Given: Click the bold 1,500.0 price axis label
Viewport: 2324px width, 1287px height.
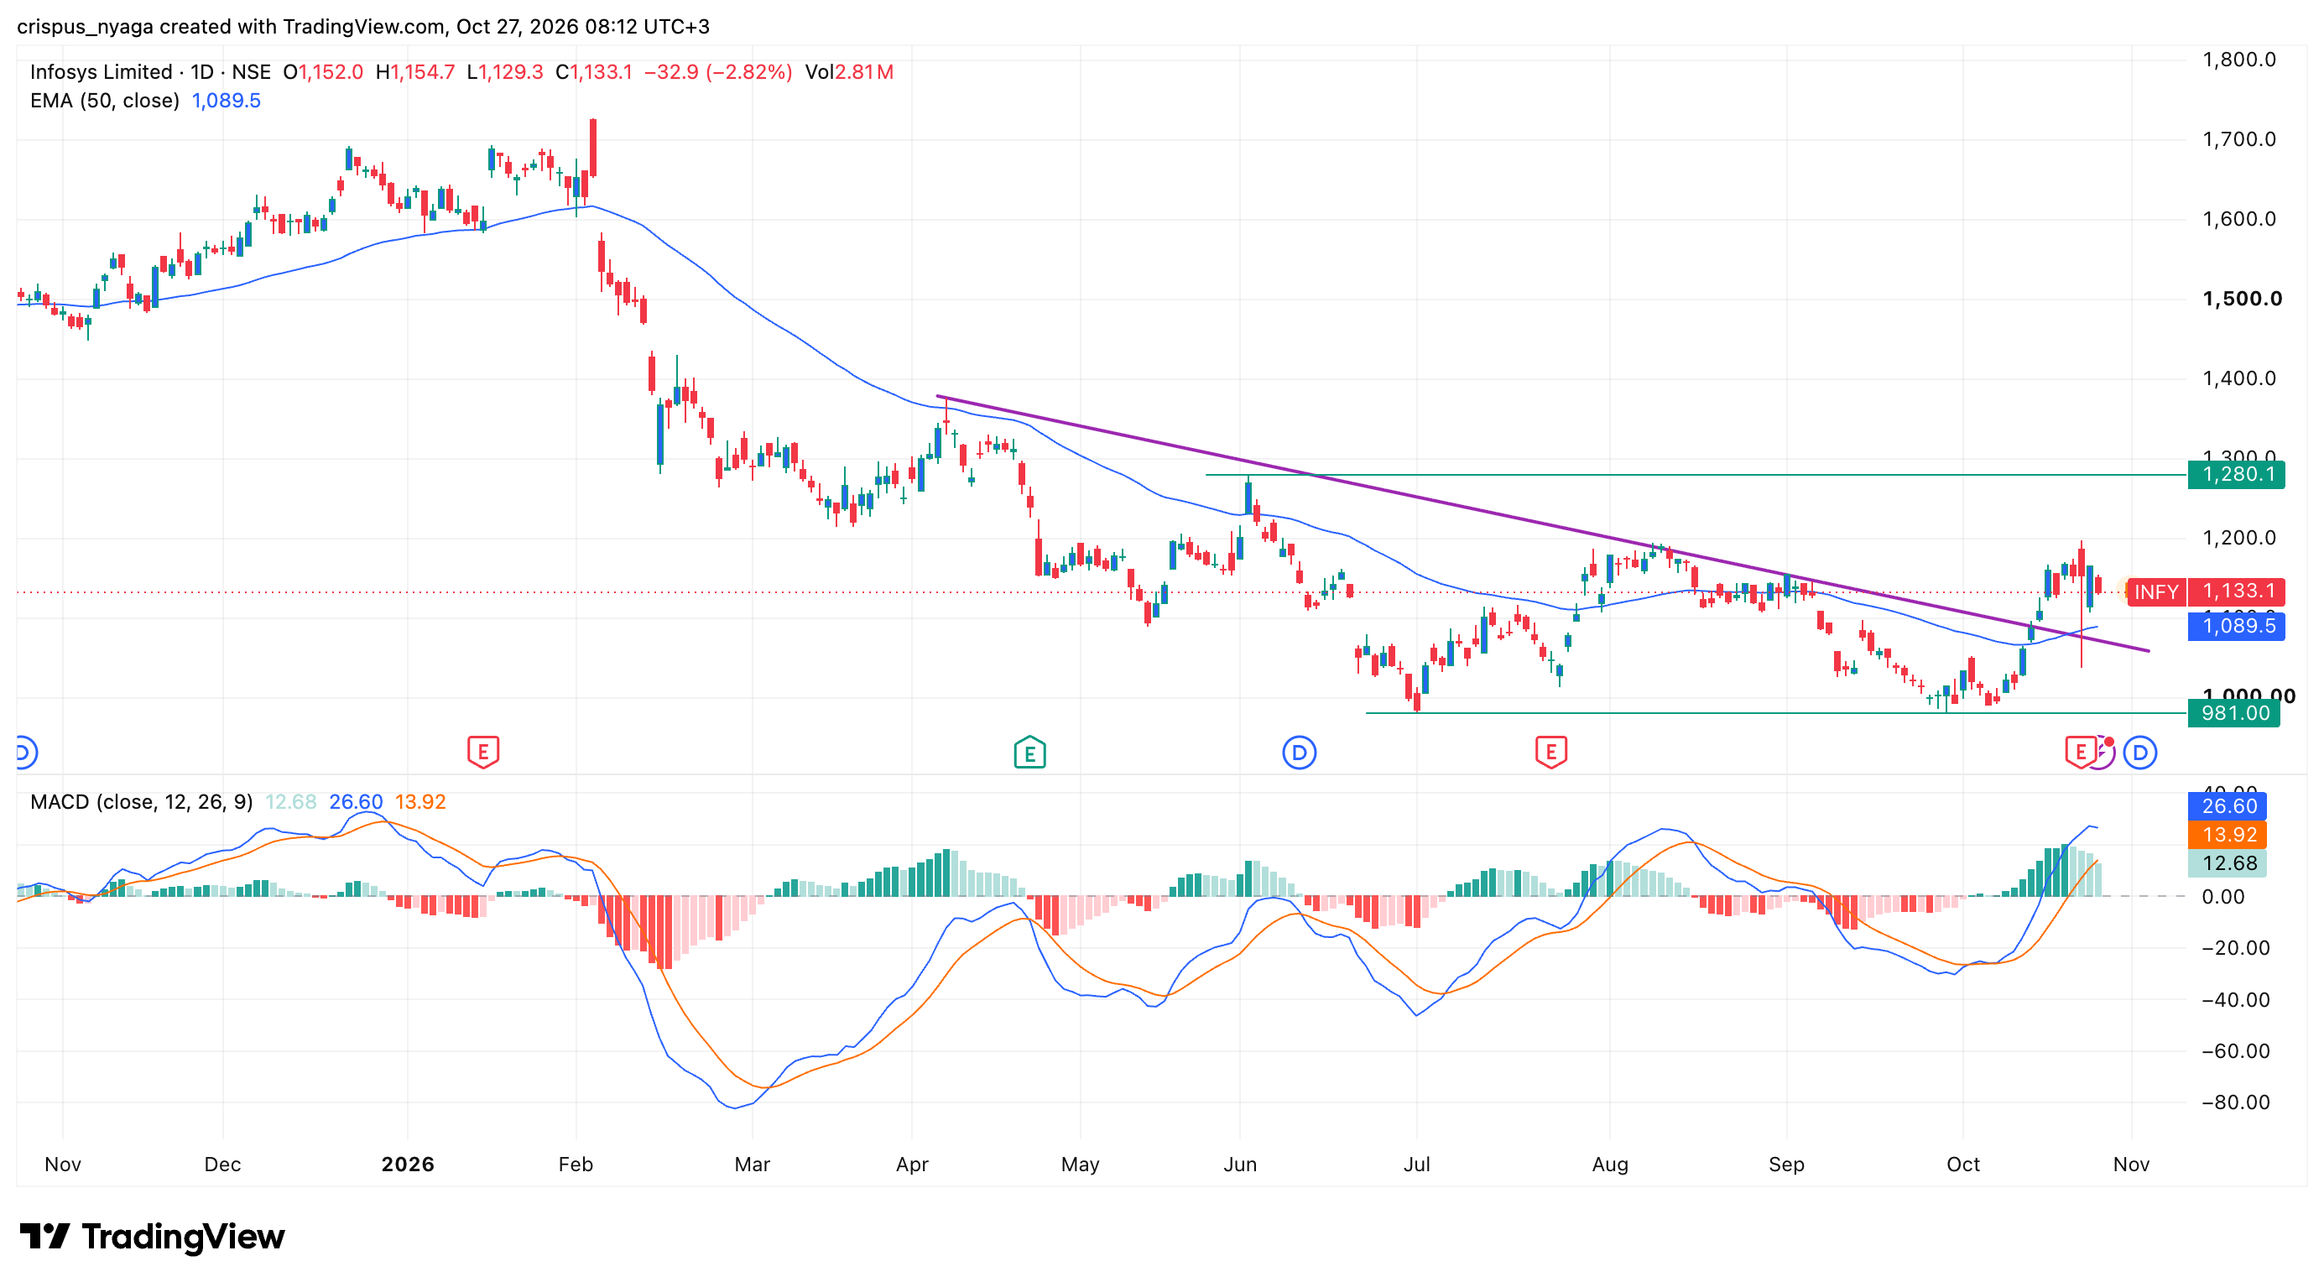Looking at the screenshot, I should (x=2242, y=299).
